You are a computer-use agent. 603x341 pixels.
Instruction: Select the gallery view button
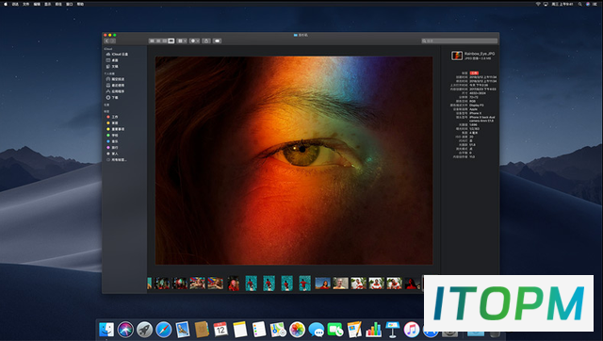tap(171, 41)
